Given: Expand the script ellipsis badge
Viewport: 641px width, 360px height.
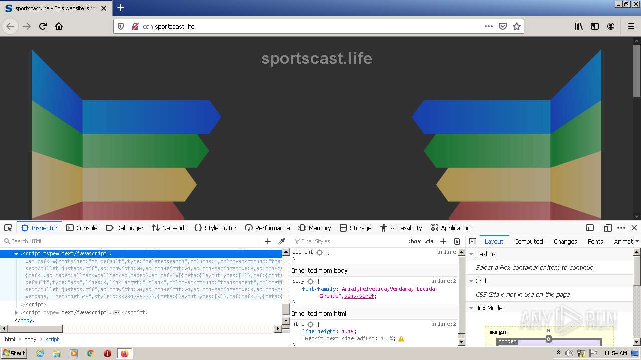Looking at the screenshot, I should tap(117, 312).
